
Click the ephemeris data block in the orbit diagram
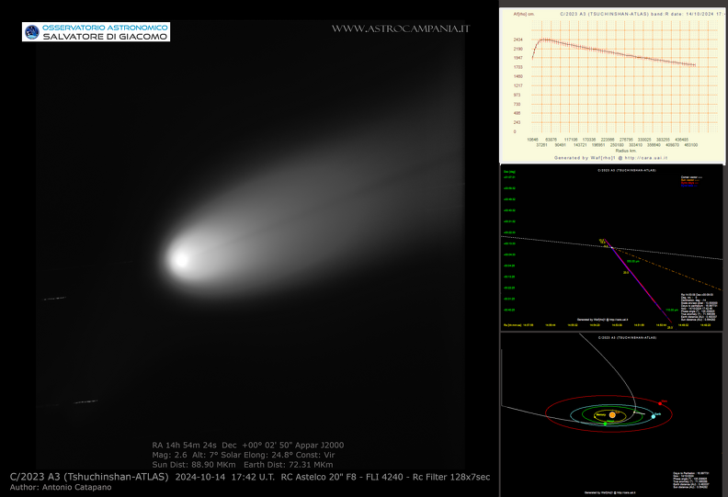click(x=691, y=480)
